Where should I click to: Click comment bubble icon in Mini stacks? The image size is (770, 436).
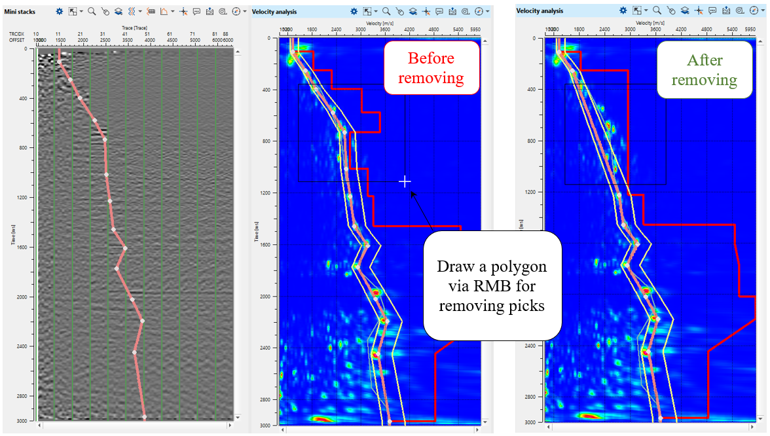(x=196, y=12)
